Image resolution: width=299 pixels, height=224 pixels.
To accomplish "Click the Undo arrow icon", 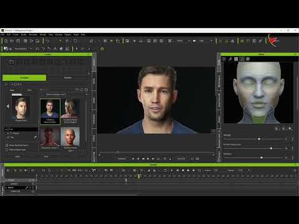I will pyautogui.click(x=47, y=41).
